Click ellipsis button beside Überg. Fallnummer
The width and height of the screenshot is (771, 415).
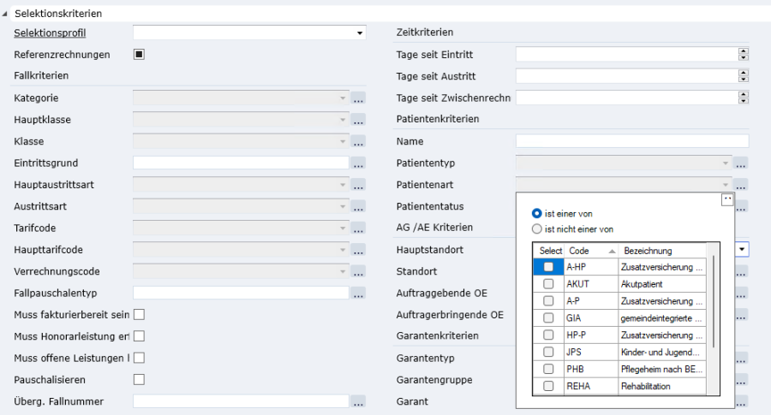click(x=358, y=401)
